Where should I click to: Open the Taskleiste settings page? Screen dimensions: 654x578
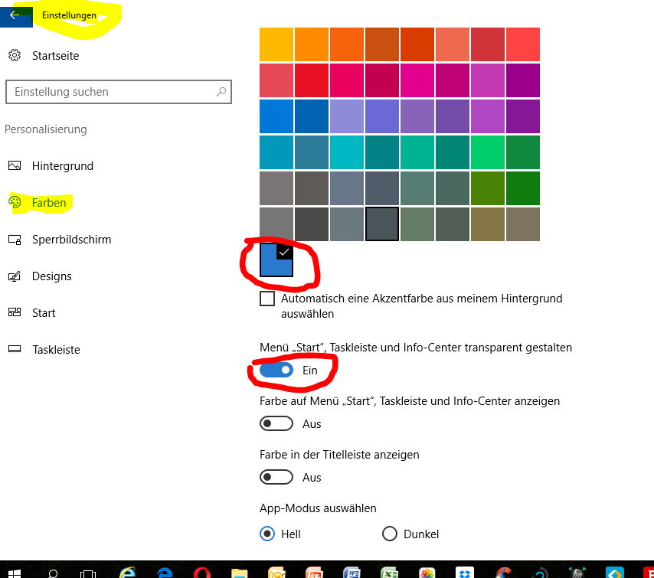[57, 349]
